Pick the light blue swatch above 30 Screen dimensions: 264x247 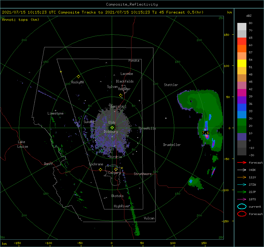[x=242, y=115]
